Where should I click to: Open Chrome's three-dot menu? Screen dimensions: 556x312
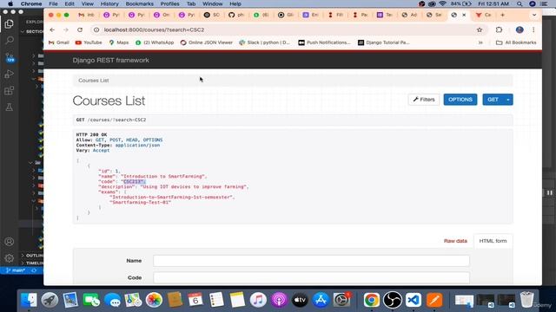533,29
